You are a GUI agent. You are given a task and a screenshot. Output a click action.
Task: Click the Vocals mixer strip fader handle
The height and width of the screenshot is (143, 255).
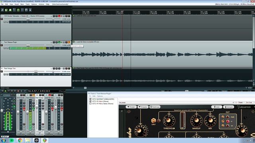tap(56, 108)
